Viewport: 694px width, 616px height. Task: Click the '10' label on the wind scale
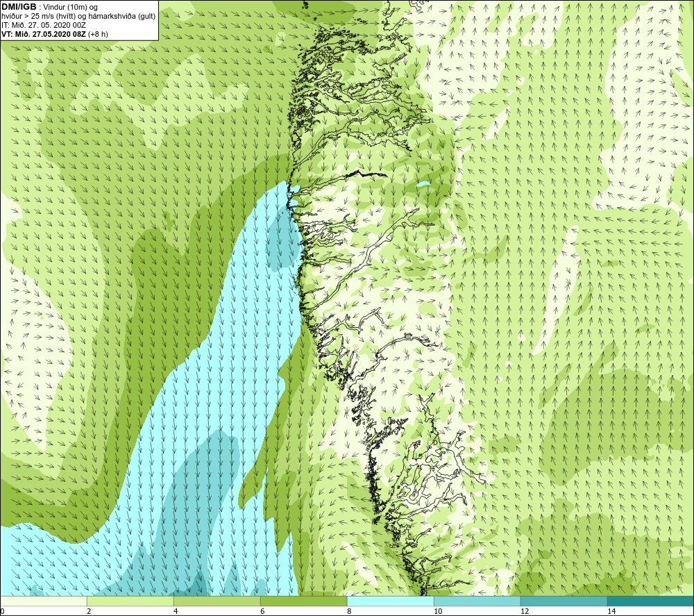[x=438, y=612]
